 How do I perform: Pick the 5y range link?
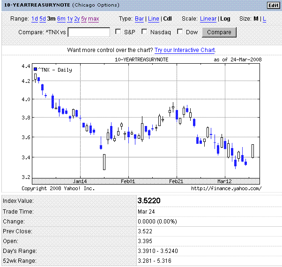point(84,19)
